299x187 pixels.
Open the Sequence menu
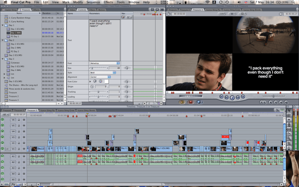[x=94, y=2]
